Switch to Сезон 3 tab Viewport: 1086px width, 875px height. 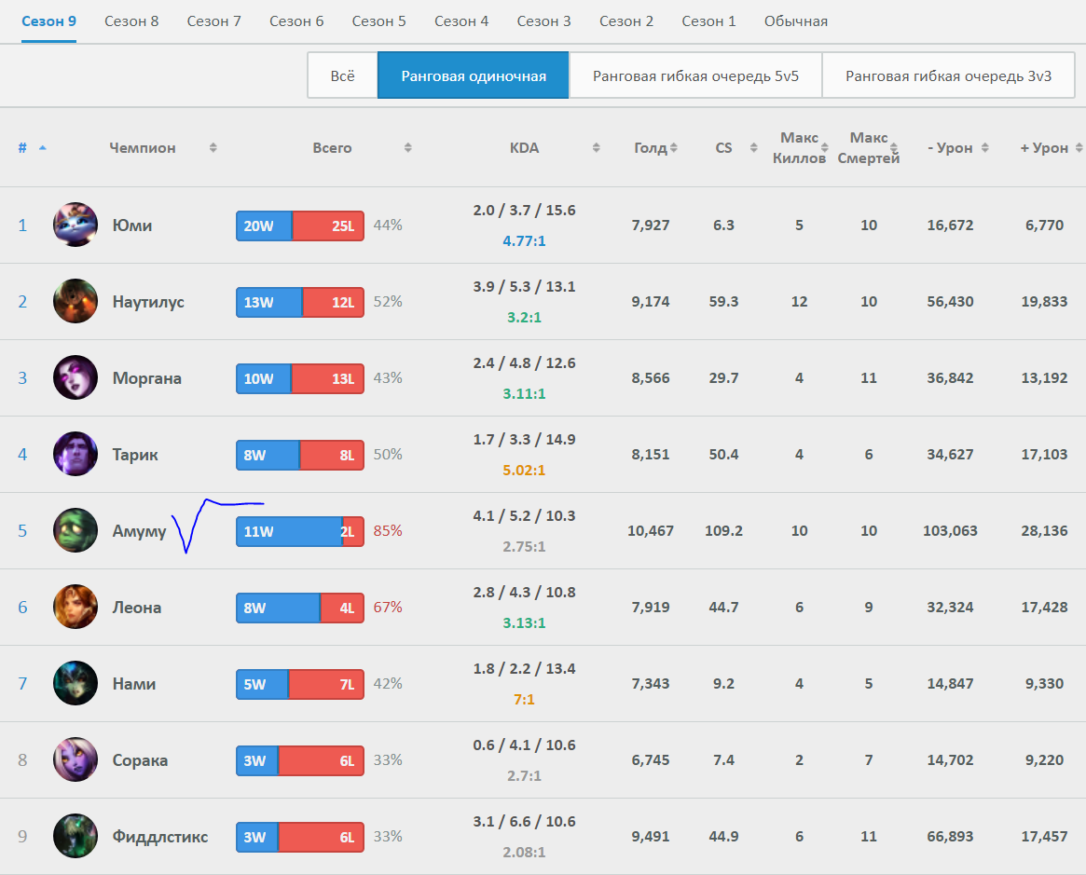click(x=543, y=21)
